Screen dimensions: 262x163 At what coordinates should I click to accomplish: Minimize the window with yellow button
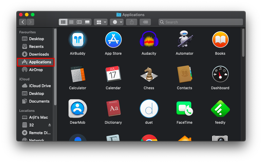point(27,15)
